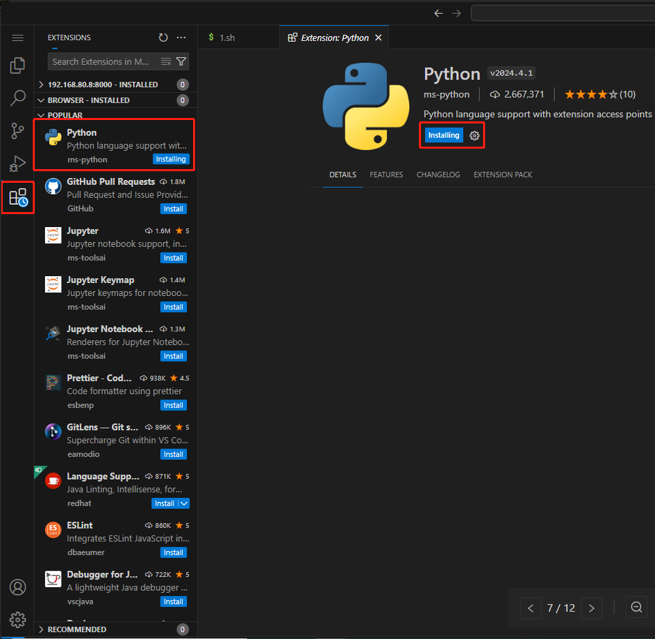
Task: Open the Details tab
Action: [x=343, y=175]
